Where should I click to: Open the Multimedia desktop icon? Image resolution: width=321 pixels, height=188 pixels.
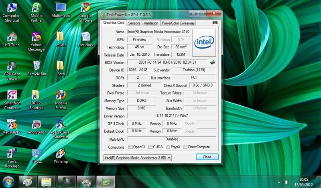pos(61,10)
